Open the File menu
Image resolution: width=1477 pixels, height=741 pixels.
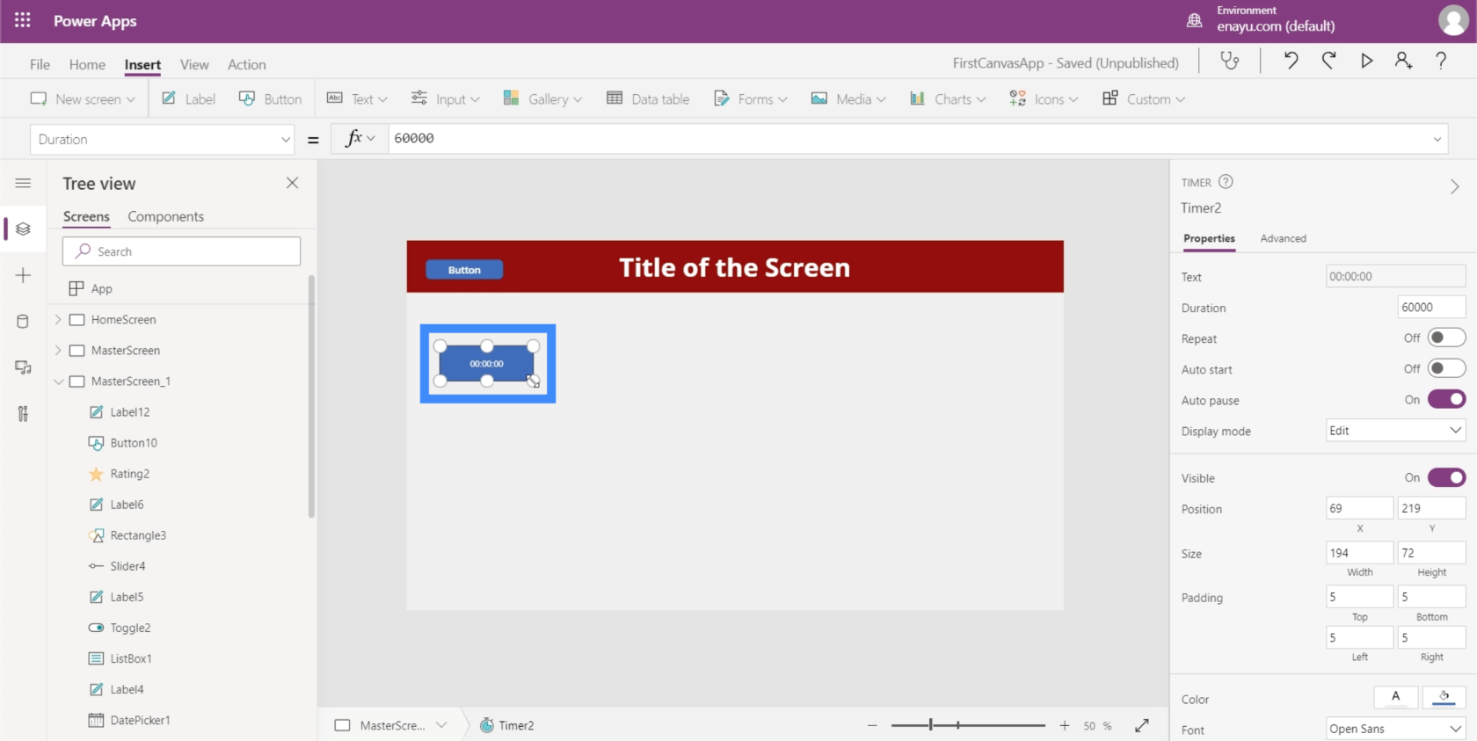click(x=40, y=64)
